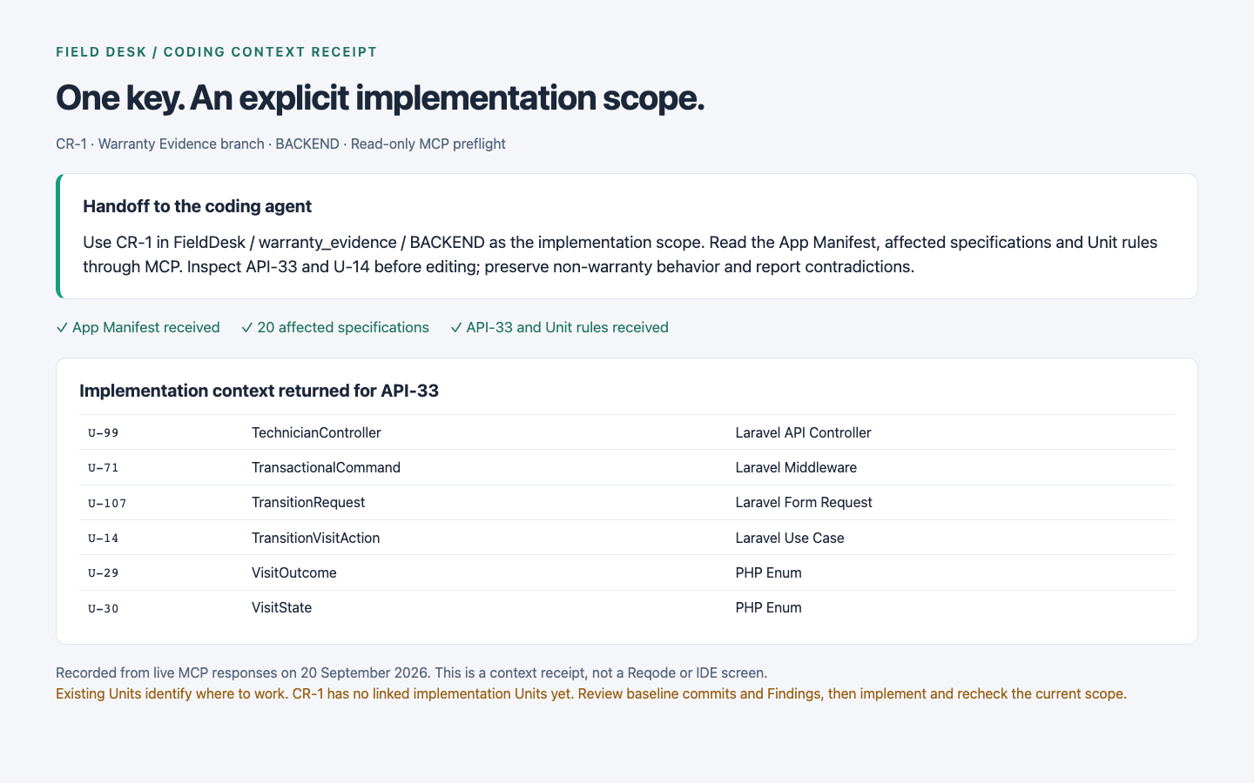The height and width of the screenshot is (783, 1254).
Task: Click the Laravel Use Case type cell
Action: coord(790,538)
